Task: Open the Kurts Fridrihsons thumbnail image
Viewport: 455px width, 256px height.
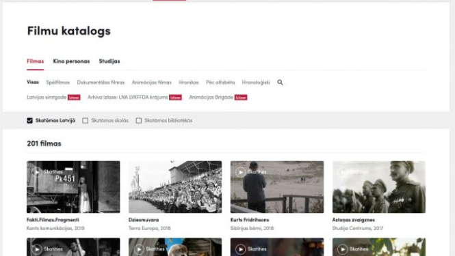Action: [x=277, y=187]
